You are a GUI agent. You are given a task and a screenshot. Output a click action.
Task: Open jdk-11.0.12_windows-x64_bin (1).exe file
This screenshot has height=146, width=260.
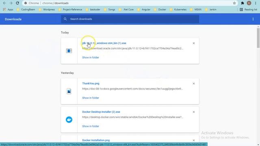[104, 43]
